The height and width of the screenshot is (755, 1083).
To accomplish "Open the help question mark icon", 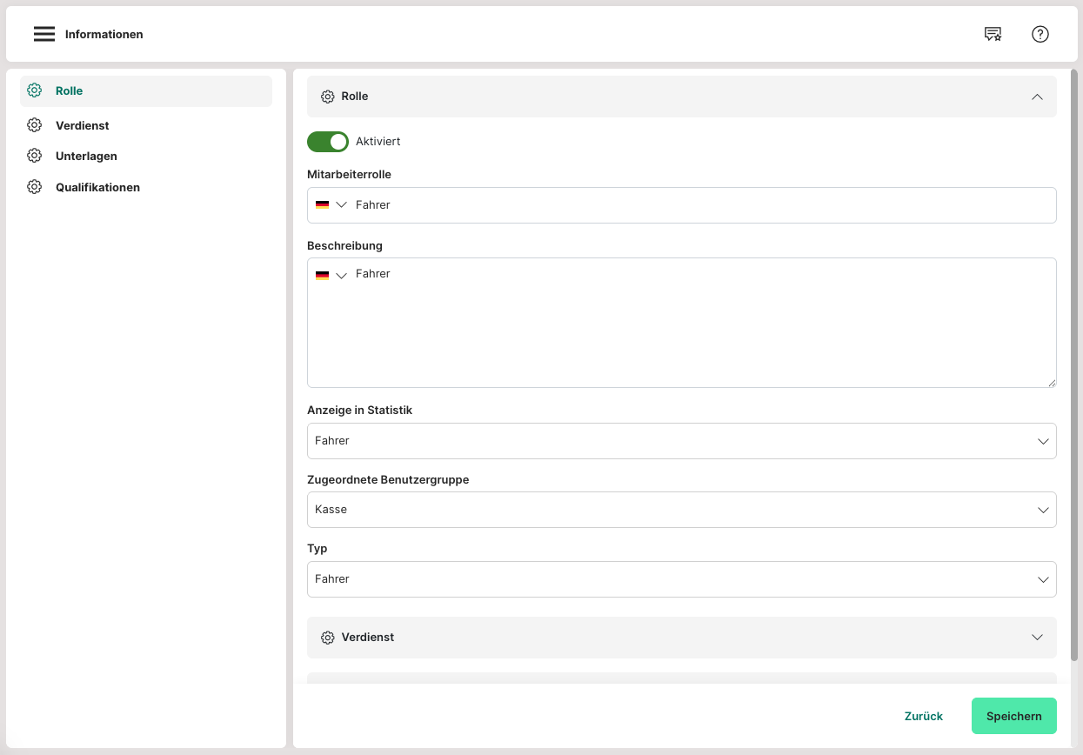I will (1040, 34).
